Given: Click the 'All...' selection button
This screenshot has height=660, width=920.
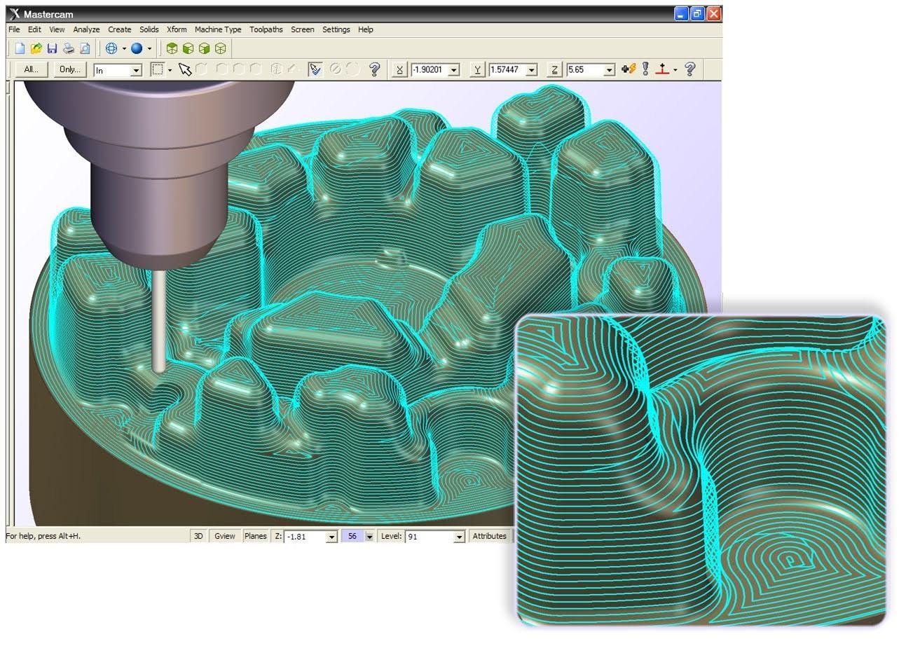Looking at the screenshot, I should coord(31,69).
